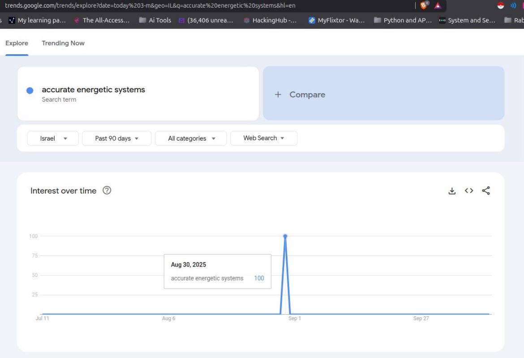Image resolution: width=524 pixels, height=358 pixels.
Task: Open the Web Search type dropdown
Action: click(264, 138)
